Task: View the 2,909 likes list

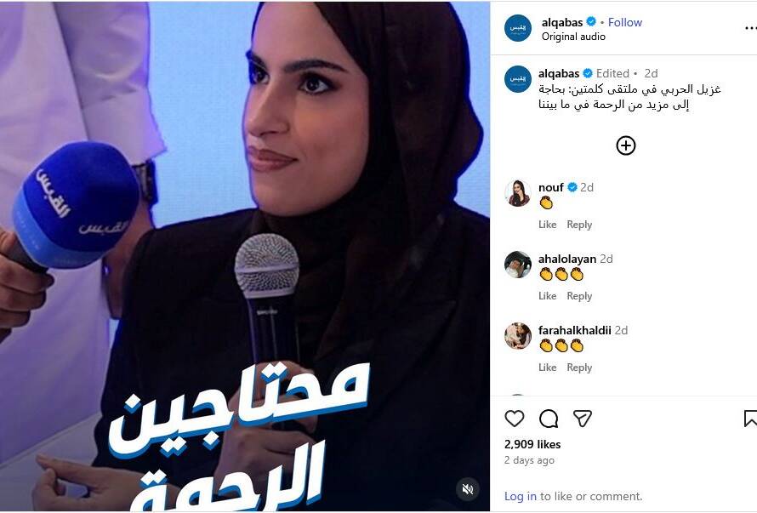Action: coord(532,444)
